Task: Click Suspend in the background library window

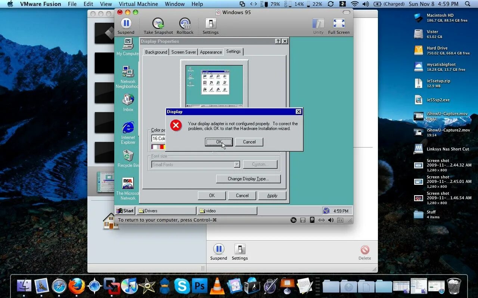Action: tap(218, 252)
